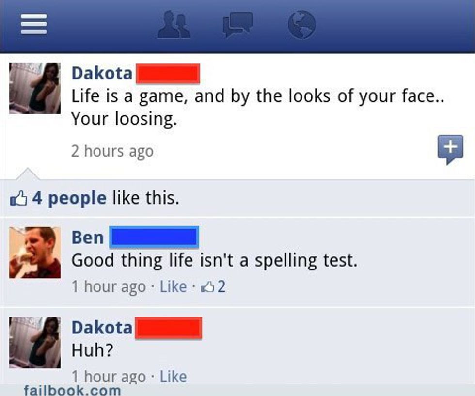Open the friend requests icon
475x396 pixels.
tap(174, 24)
